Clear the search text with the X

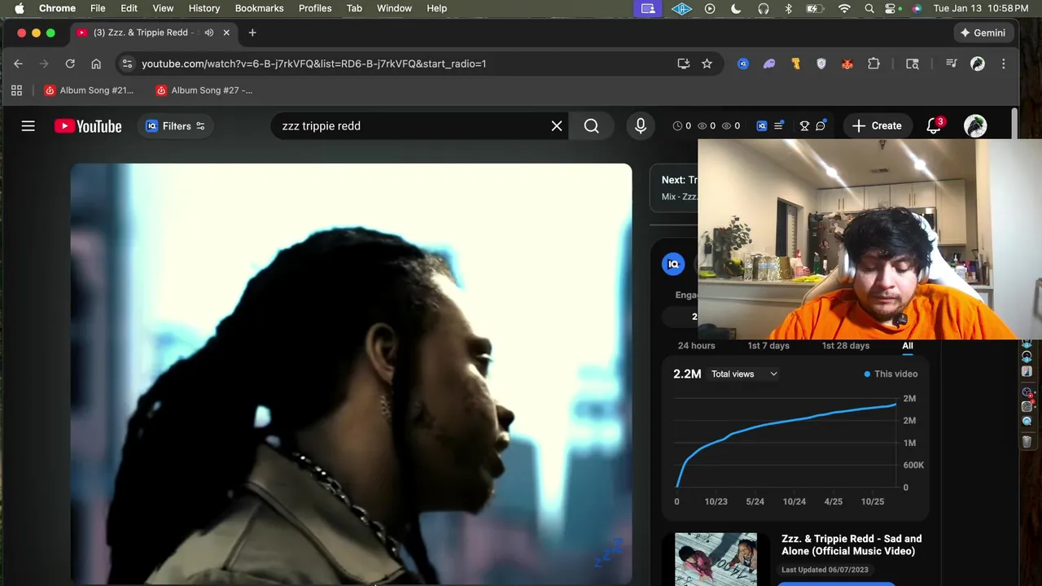(557, 126)
